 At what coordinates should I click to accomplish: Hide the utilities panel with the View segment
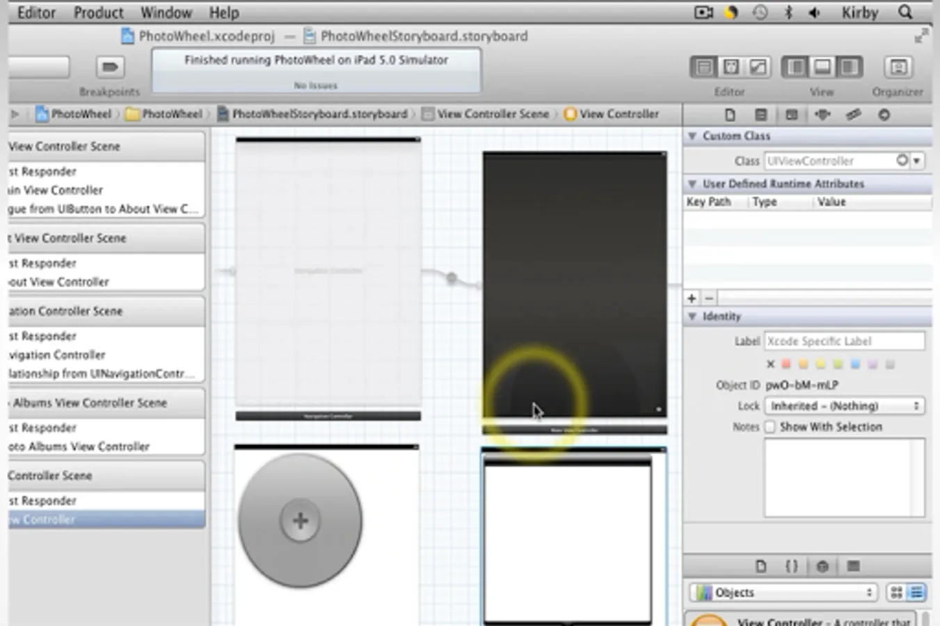850,67
